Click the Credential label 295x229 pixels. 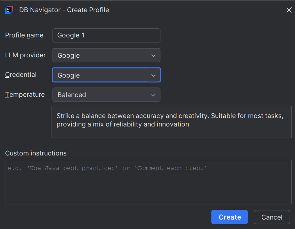click(21, 75)
